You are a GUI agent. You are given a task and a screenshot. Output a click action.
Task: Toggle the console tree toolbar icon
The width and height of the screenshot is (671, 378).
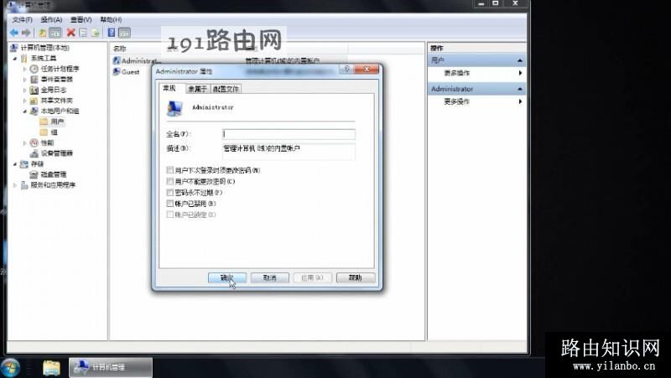click(x=55, y=33)
